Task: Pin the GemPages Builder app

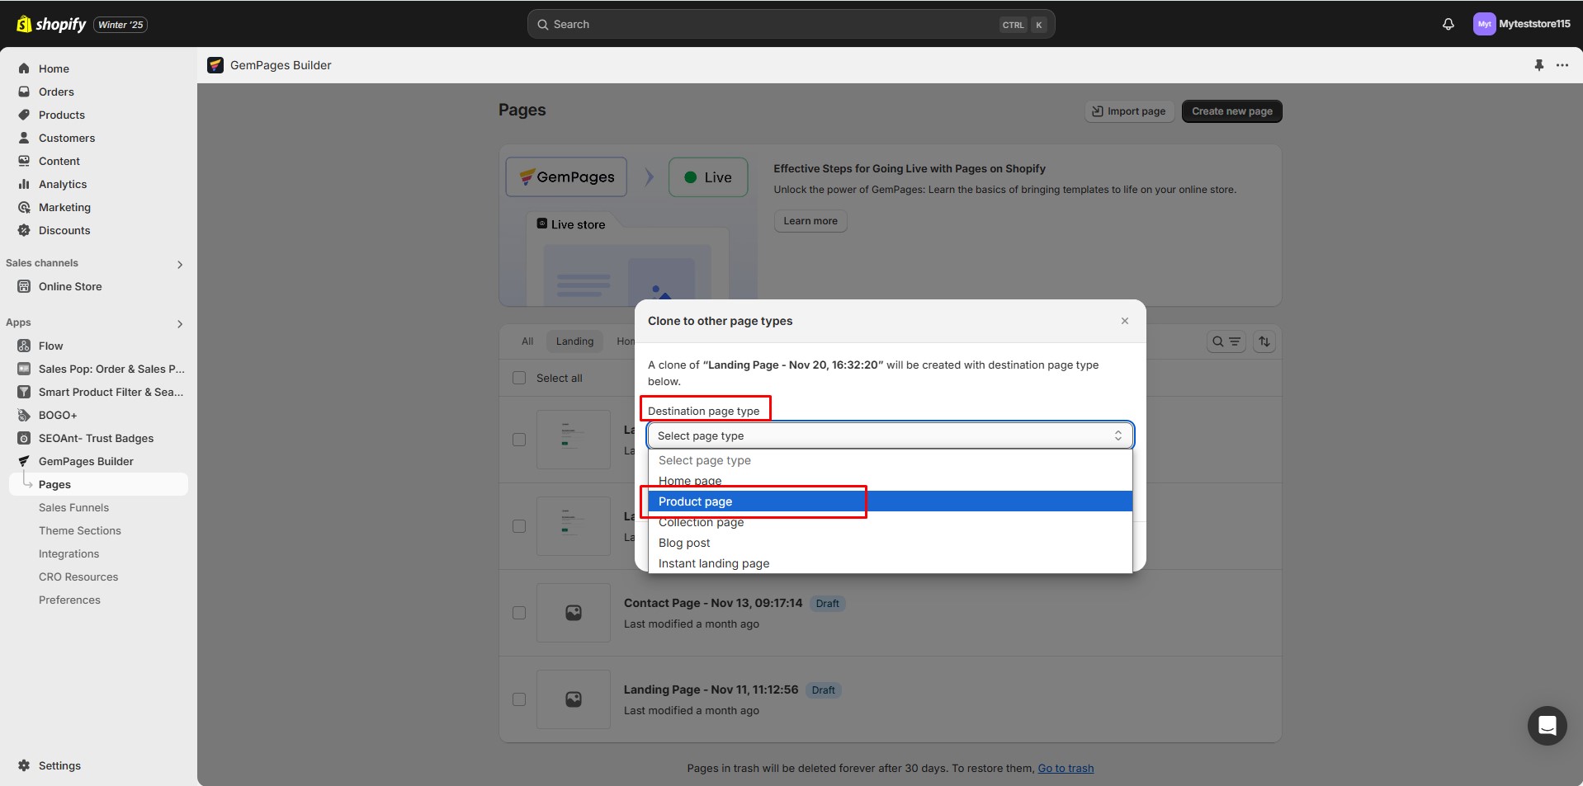Action: click(1538, 65)
